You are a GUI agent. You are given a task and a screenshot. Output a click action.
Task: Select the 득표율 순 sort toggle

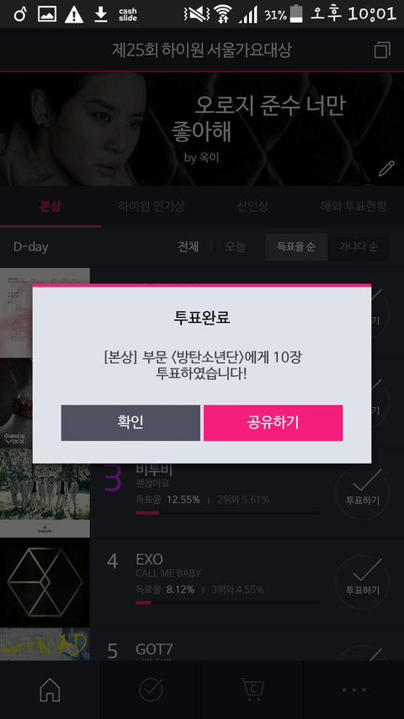tap(296, 247)
